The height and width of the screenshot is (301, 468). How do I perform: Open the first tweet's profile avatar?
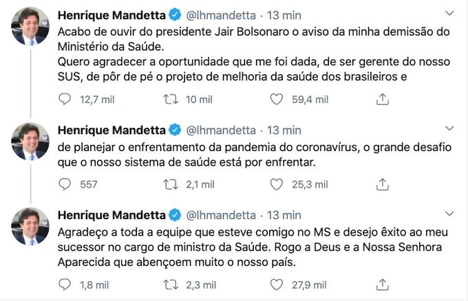[x=30, y=27]
